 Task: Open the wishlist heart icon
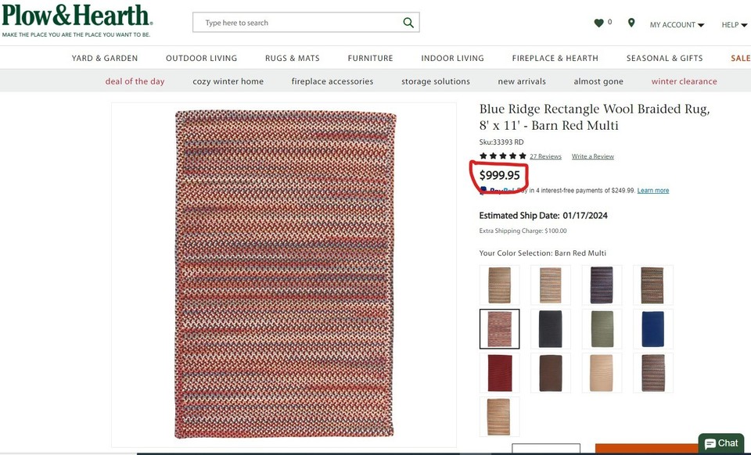pyautogui.click(x=598, y=22)
